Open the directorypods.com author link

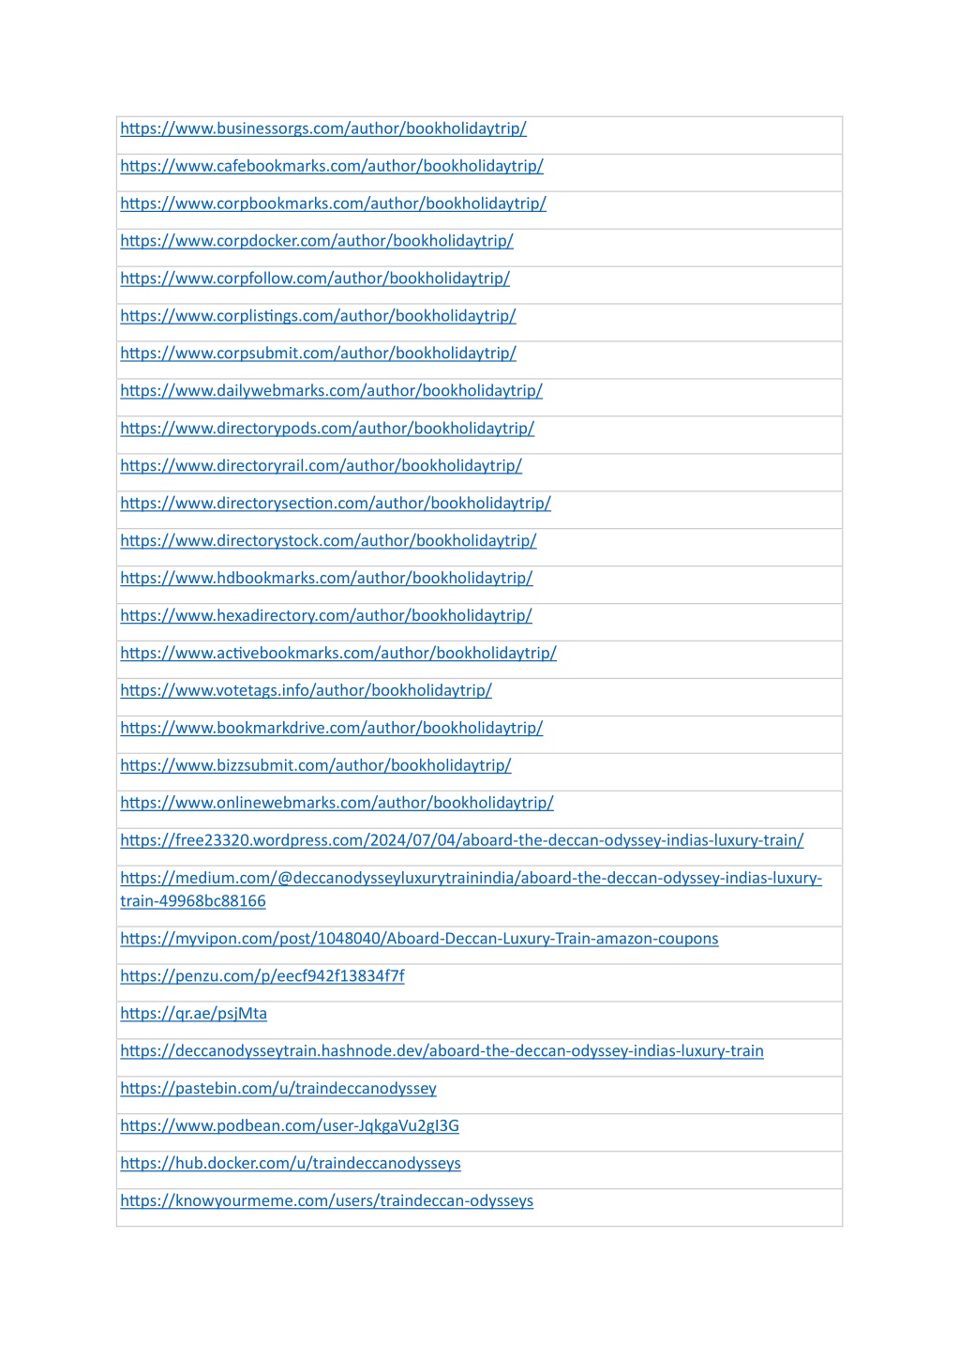327,429
